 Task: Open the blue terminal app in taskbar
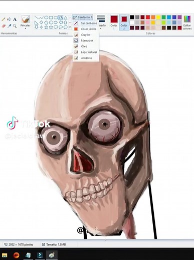tap(40, 255)
